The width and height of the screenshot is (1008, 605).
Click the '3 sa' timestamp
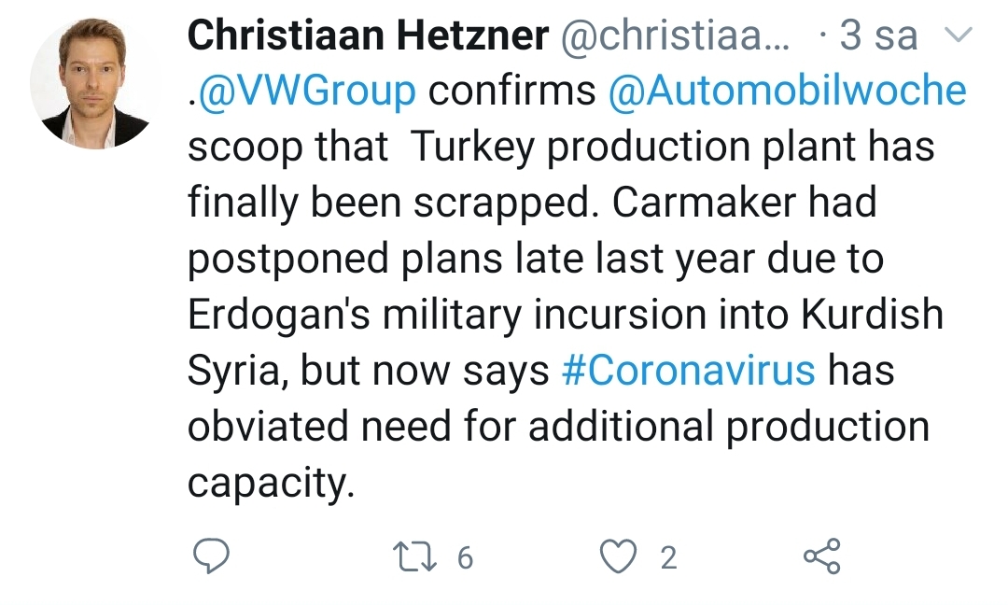pyautogui.click(x=879, y=36)
